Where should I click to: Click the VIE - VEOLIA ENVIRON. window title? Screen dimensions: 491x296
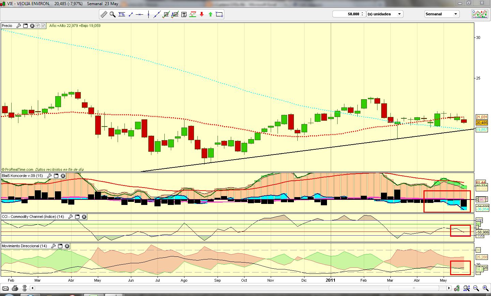pos(28,3)
